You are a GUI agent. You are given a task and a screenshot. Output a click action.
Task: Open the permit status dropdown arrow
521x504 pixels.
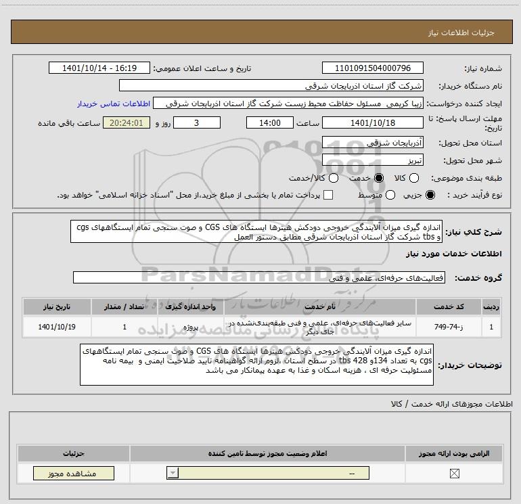[173, 473]
